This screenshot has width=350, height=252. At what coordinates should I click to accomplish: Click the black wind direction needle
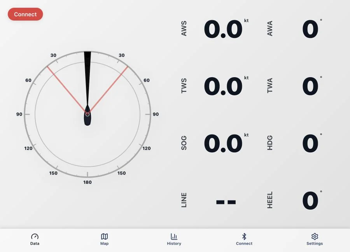87,78
